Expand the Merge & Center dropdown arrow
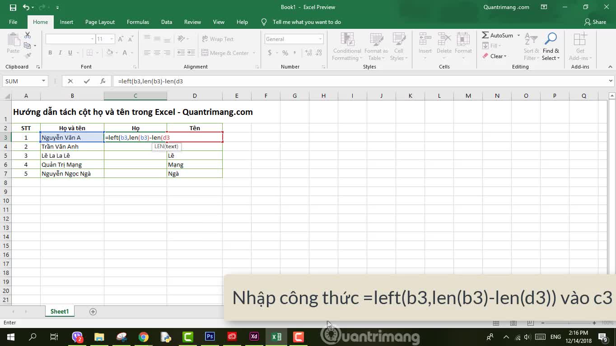The width and height of the screenshot is (616, 346). [x=254, y=53]
